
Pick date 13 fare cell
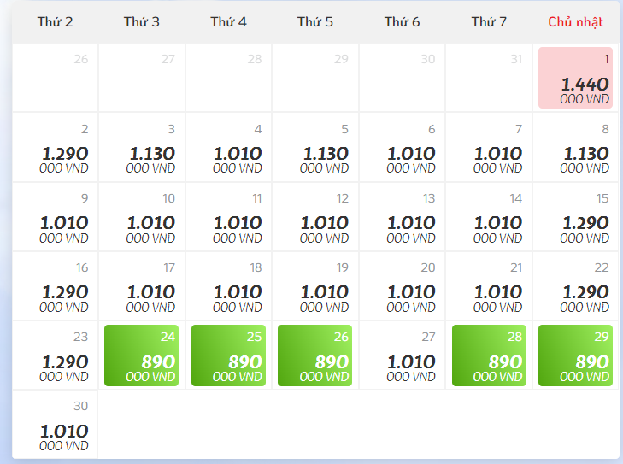(x=403, y=216)
